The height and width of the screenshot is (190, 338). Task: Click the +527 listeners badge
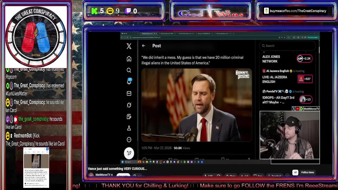pos(305,79)
